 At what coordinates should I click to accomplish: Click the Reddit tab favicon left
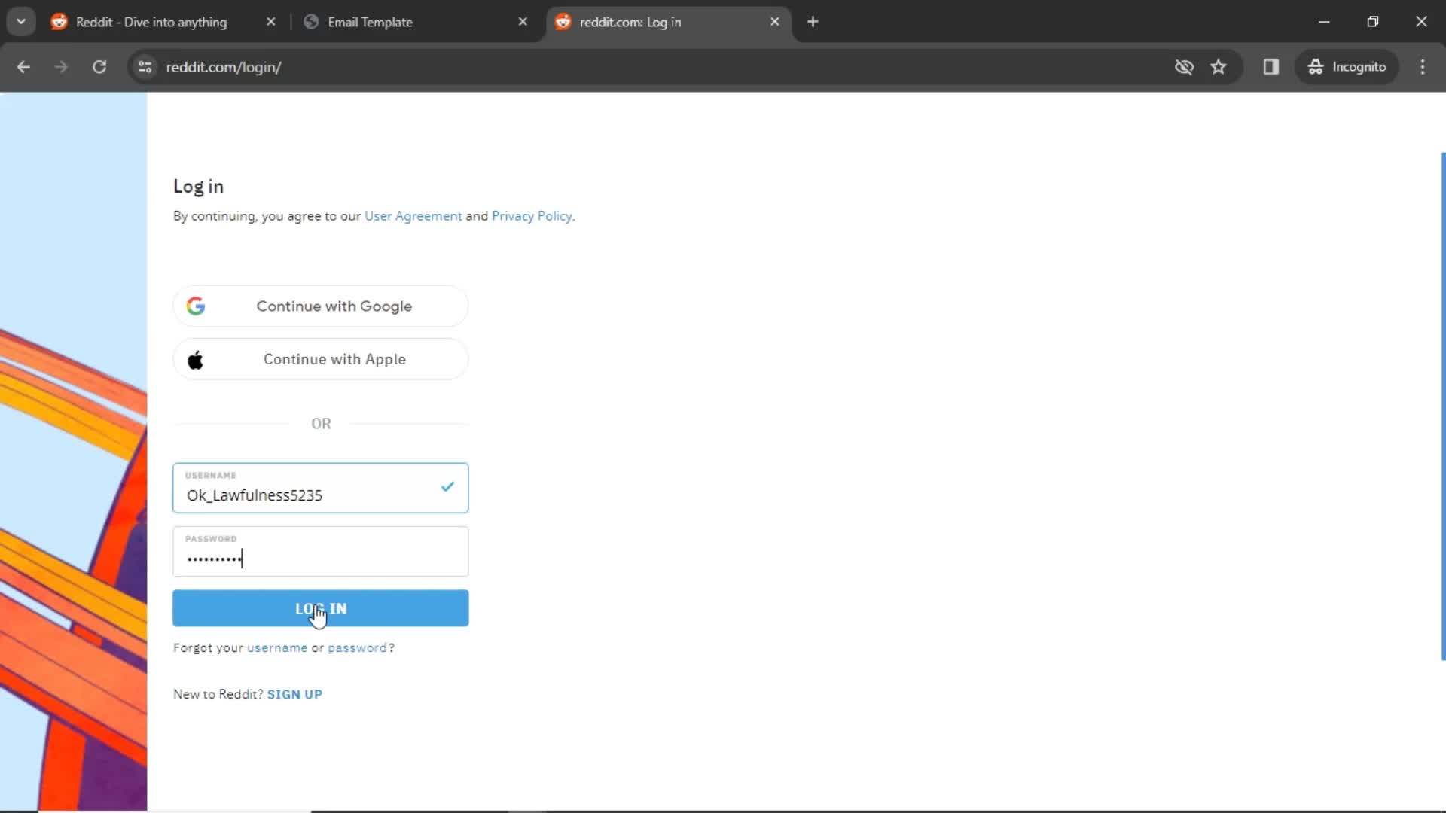pos(59,22)
